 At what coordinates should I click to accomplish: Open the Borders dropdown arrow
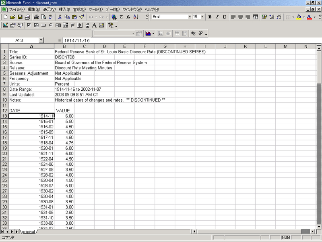[293, 17]
